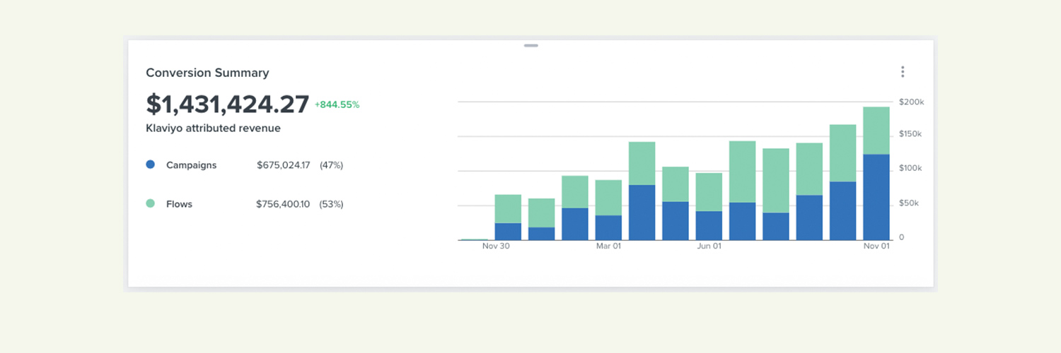The height and width of the screenshot is (353, 1061).
Task: Click the Nov 01 x-axis label
Action: click(x=876, y=246)
